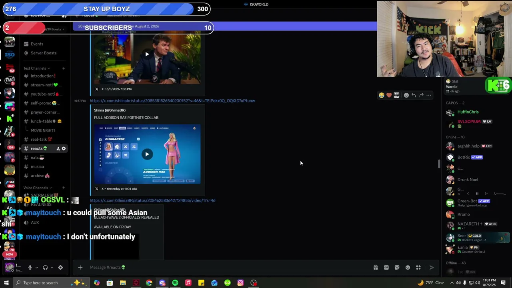Screen dimensions: 512x288
Task: Expand headphone output options arrow
Action: [x=52, y=268]
